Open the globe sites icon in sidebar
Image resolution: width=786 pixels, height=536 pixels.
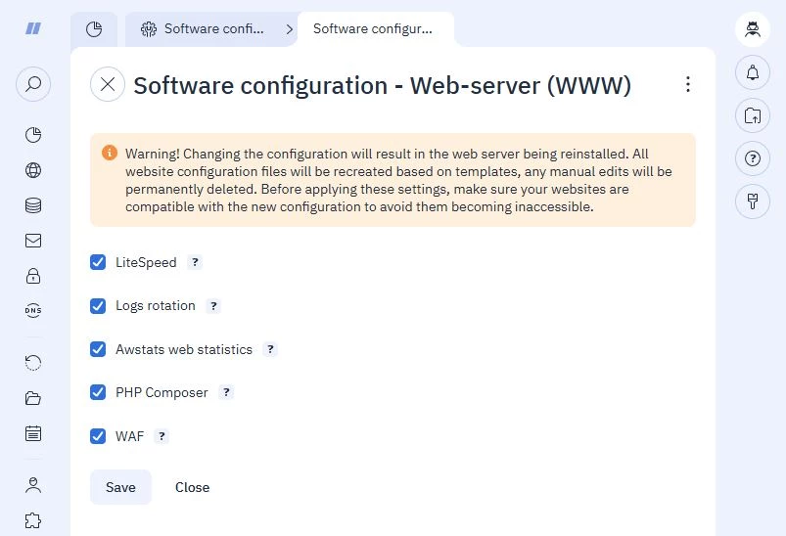[x=33, y=170]
